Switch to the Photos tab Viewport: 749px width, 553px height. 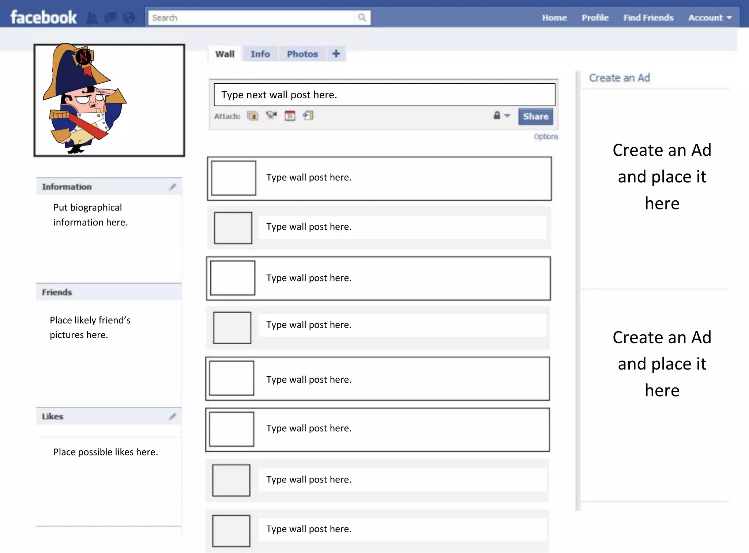click(302, 54)
